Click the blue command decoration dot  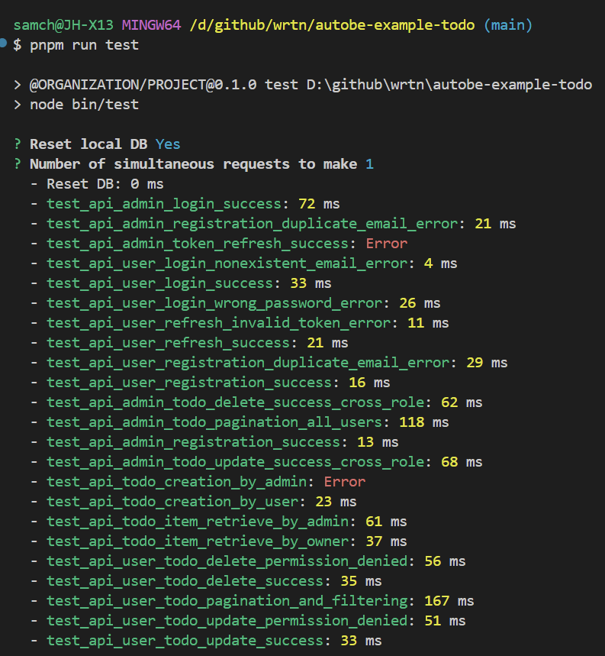tap(4, 44)
